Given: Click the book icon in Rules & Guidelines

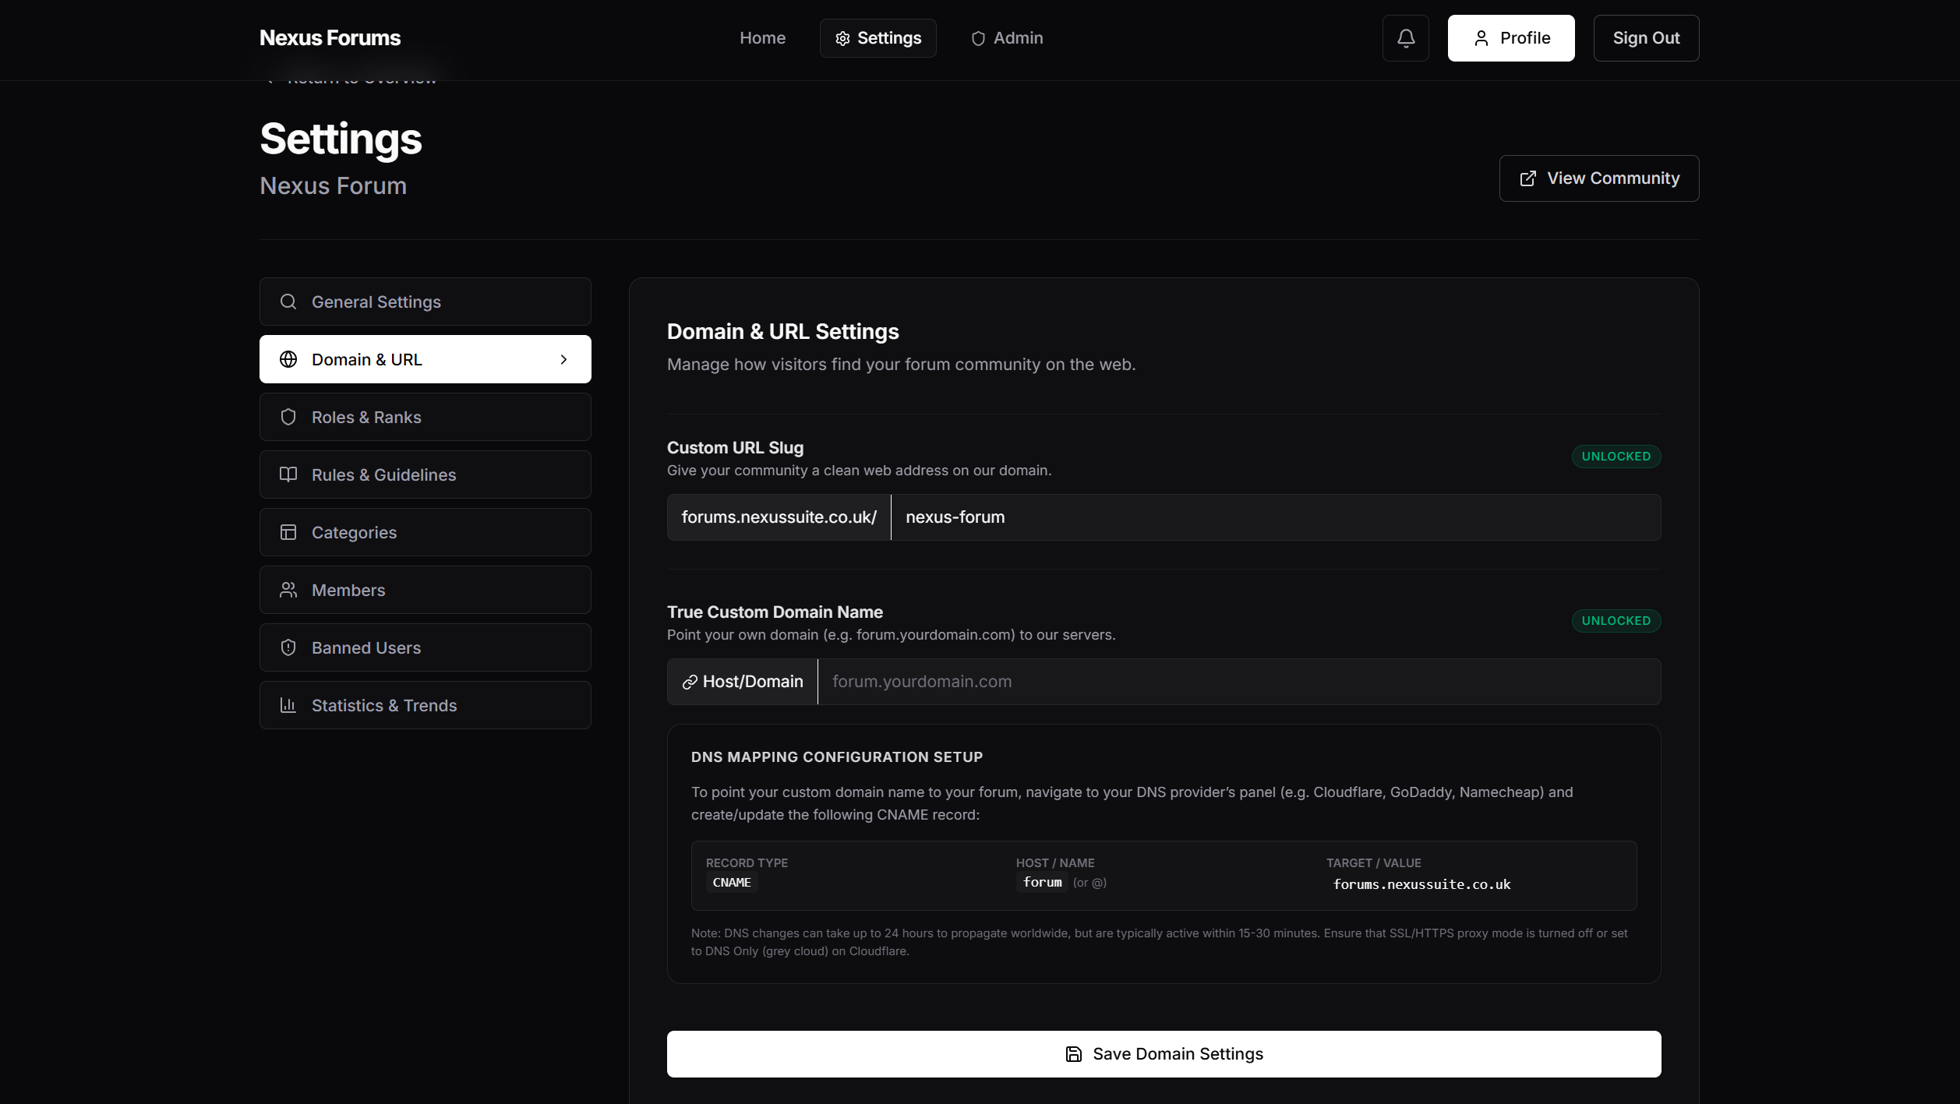Looking at the screenshot, I should pos(288,474).
